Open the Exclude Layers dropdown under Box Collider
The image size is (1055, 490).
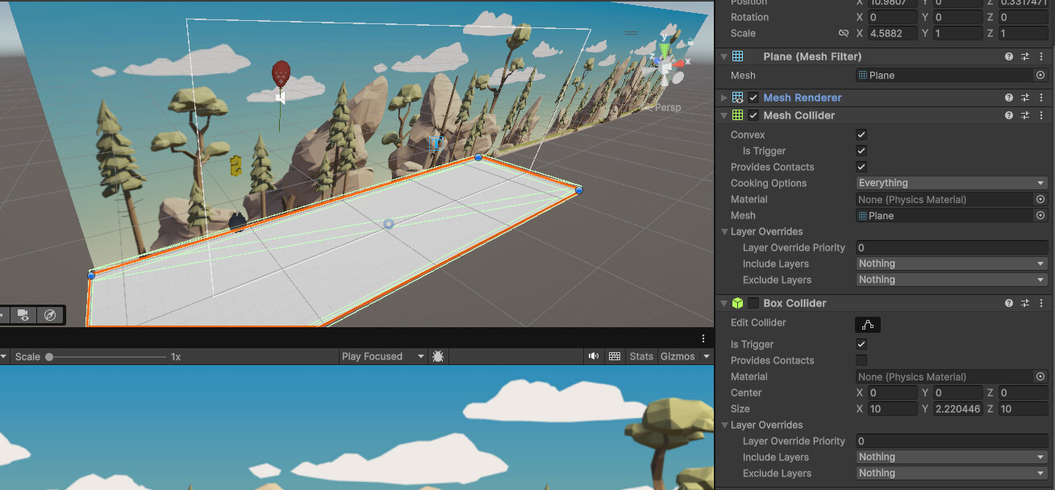(950, 473)
